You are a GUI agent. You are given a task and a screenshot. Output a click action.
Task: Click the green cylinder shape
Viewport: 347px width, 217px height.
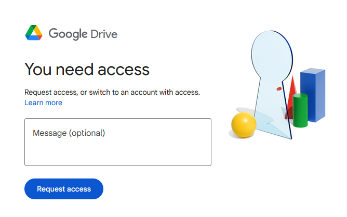click(300, 110)
